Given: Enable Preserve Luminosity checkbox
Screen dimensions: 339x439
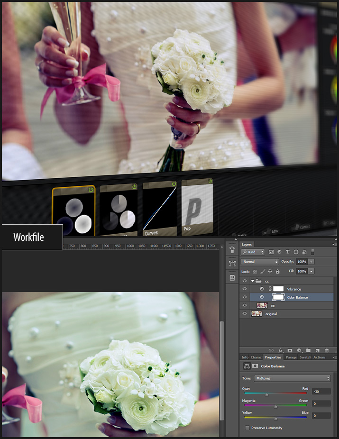Looking at the screenshot, I should (x=247, y=428).
